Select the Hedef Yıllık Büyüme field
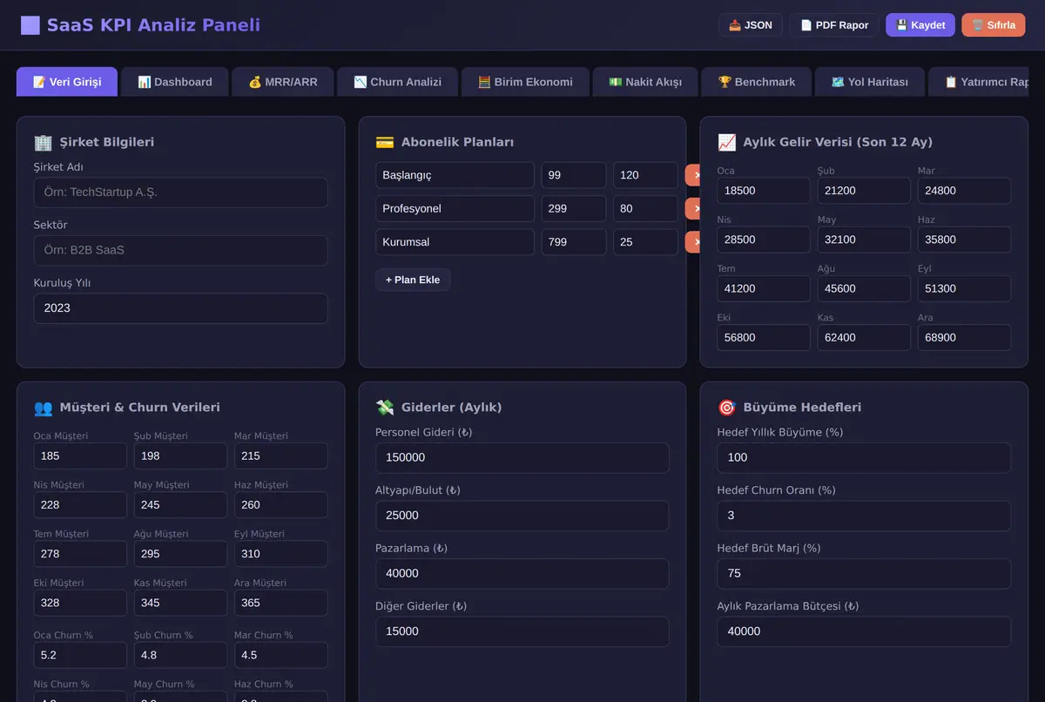 click(x=864, y=457)
